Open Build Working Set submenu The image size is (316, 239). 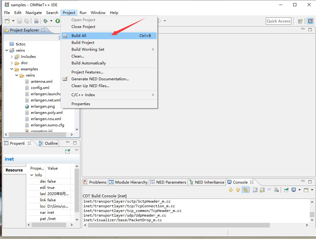[x=109, y=49]
